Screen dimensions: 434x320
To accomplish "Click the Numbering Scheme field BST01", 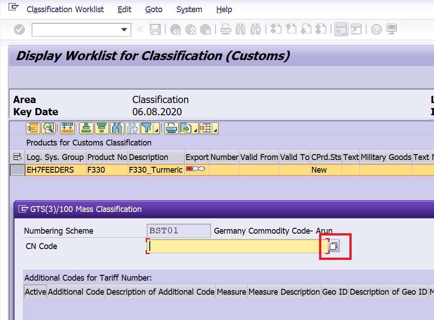I will point(178,231).
